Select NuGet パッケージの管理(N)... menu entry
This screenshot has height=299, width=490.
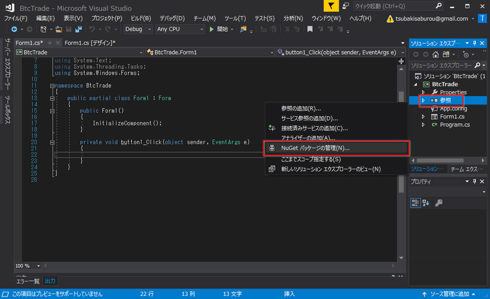(336, 148)
